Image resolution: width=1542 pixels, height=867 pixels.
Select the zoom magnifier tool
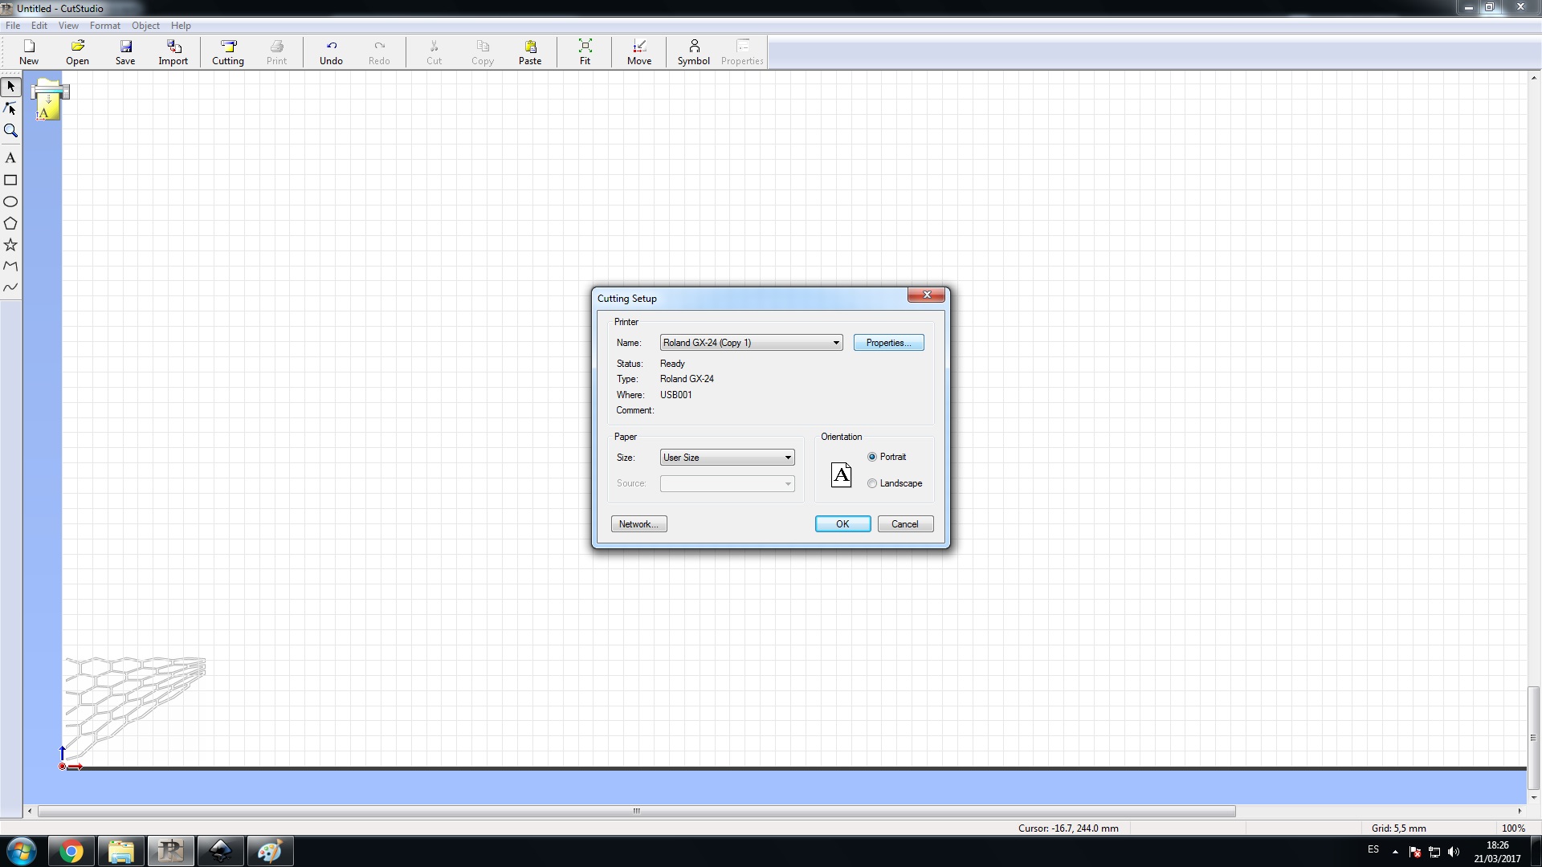pos(10,130)
